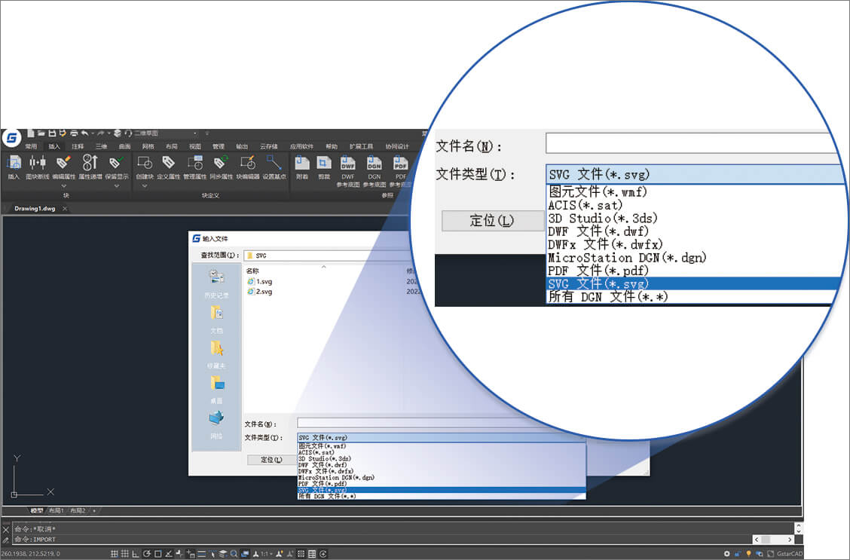Close the Drawing1.dwg document tab
Screen dimensions: 850x560
pos(65,208)
